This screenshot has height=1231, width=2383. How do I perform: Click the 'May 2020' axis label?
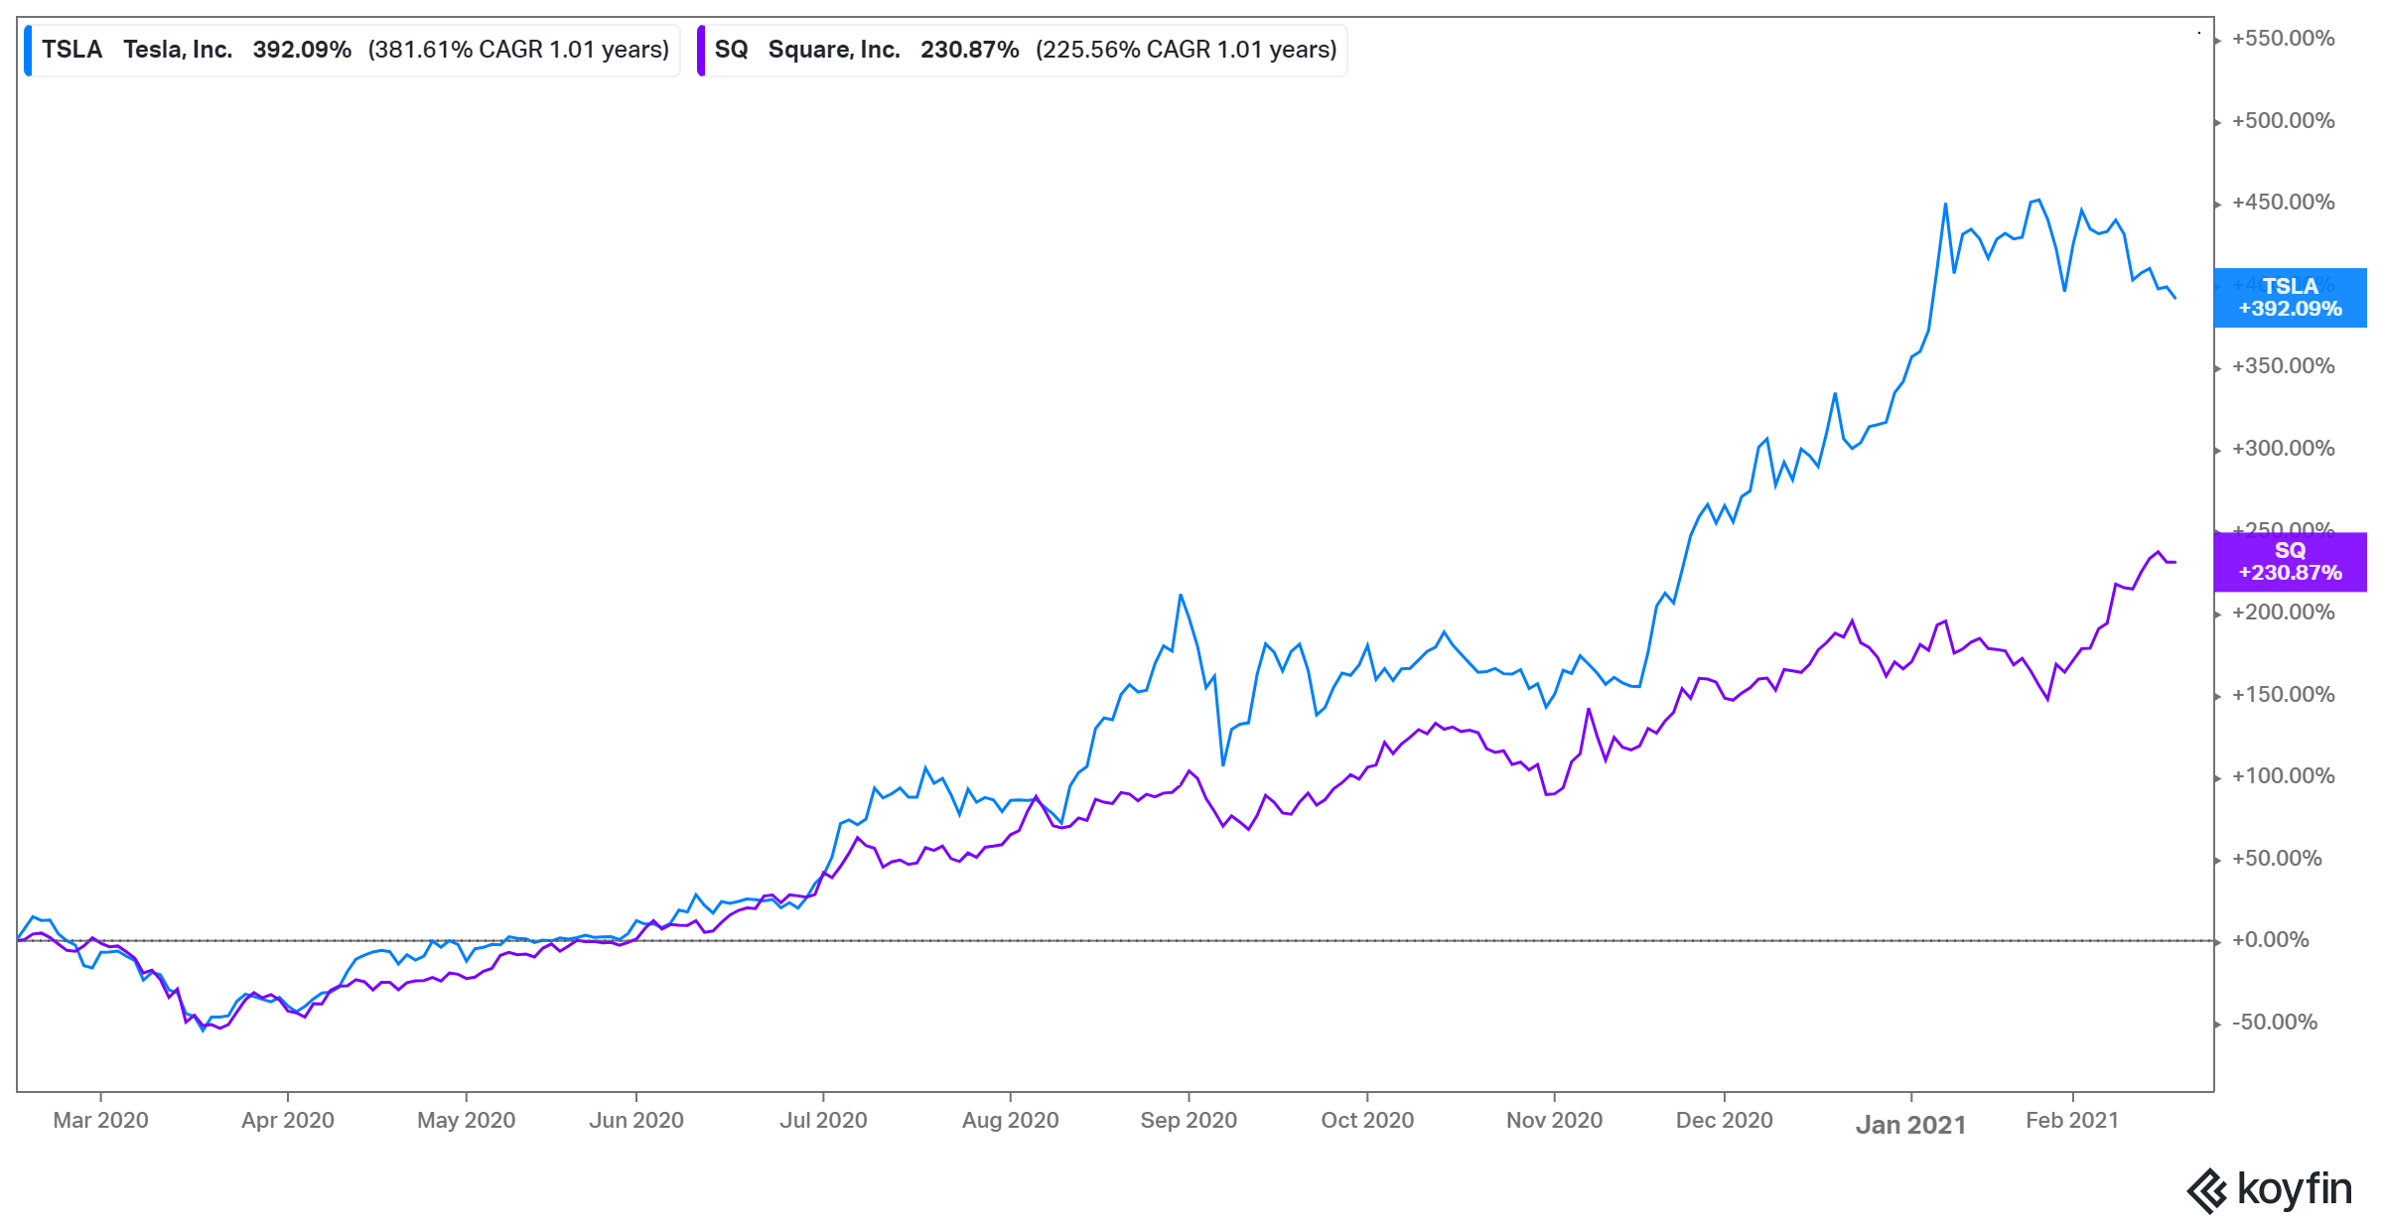pos(466,1120)
